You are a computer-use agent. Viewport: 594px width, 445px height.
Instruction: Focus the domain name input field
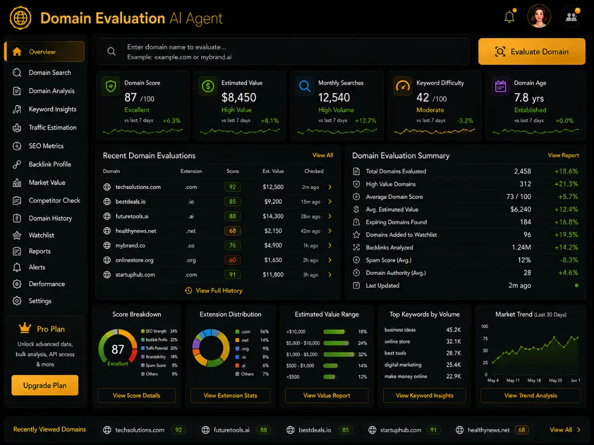[283, 51]
